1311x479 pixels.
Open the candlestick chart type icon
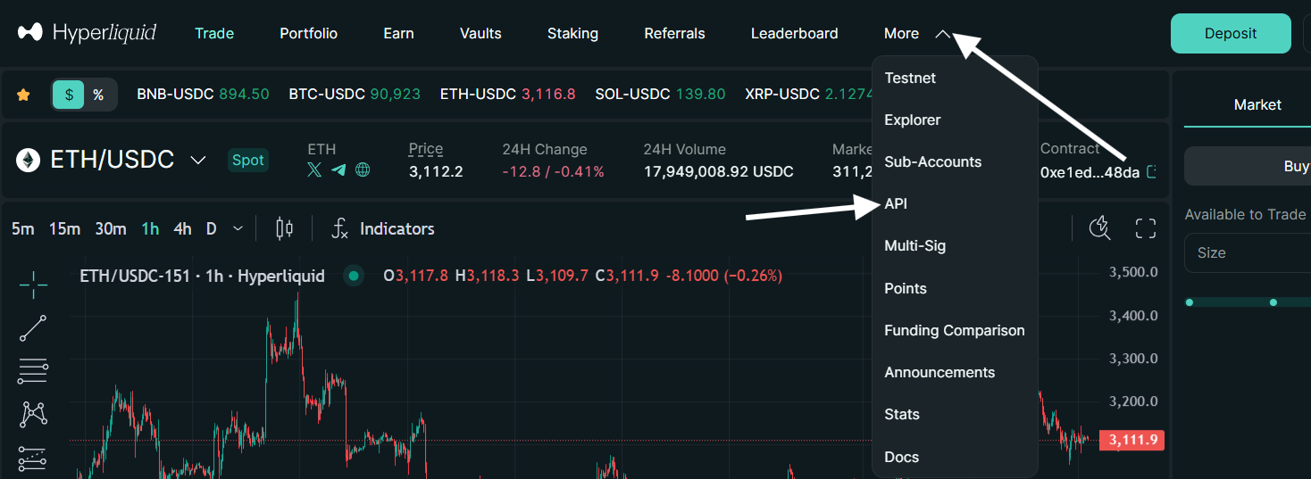284,228
